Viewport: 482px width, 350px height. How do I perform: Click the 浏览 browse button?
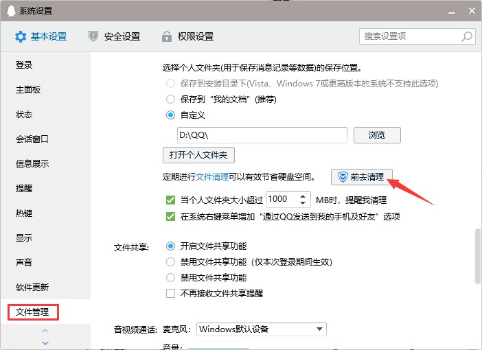point(377,135)
